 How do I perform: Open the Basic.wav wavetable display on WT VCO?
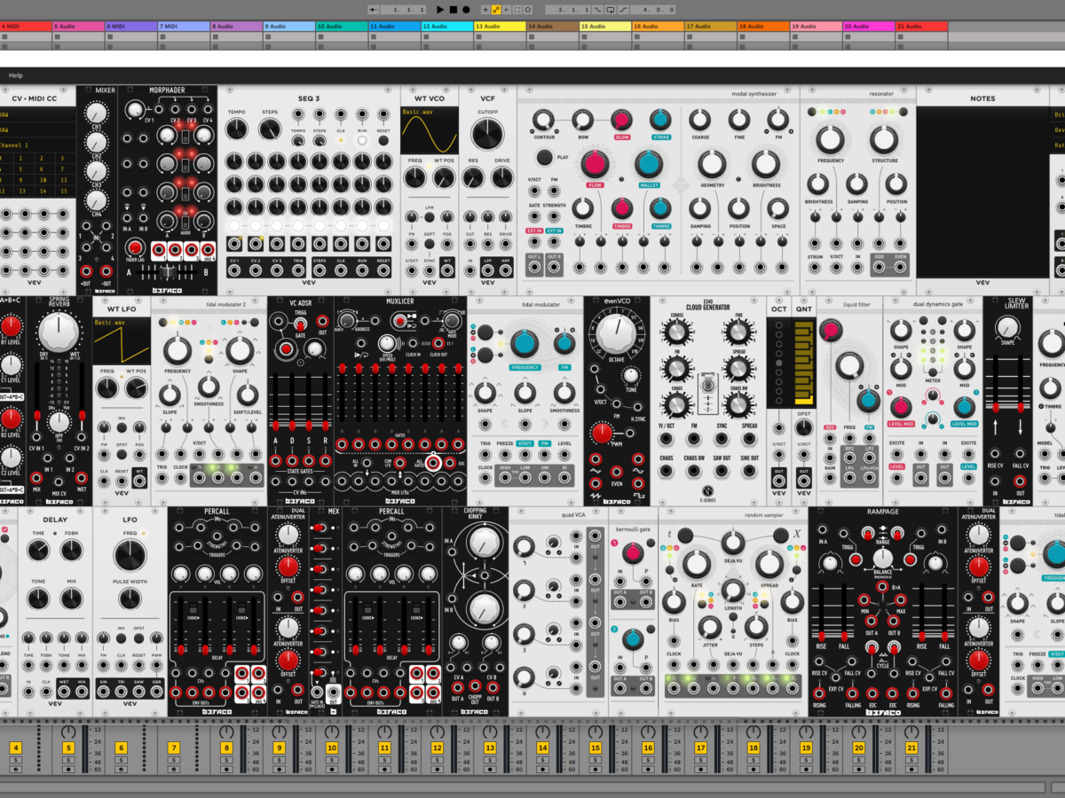point(430,131)
